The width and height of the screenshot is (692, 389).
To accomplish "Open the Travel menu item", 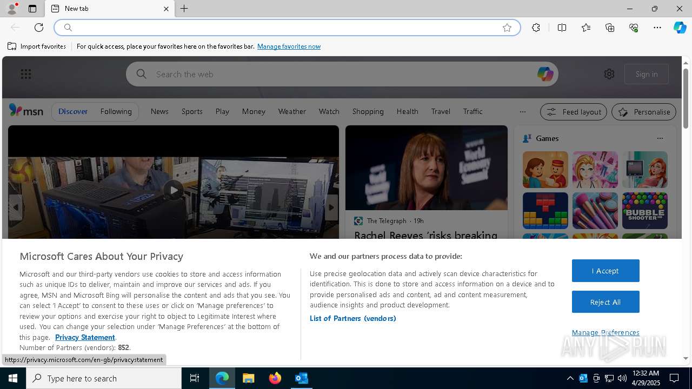I will (441, 111).
